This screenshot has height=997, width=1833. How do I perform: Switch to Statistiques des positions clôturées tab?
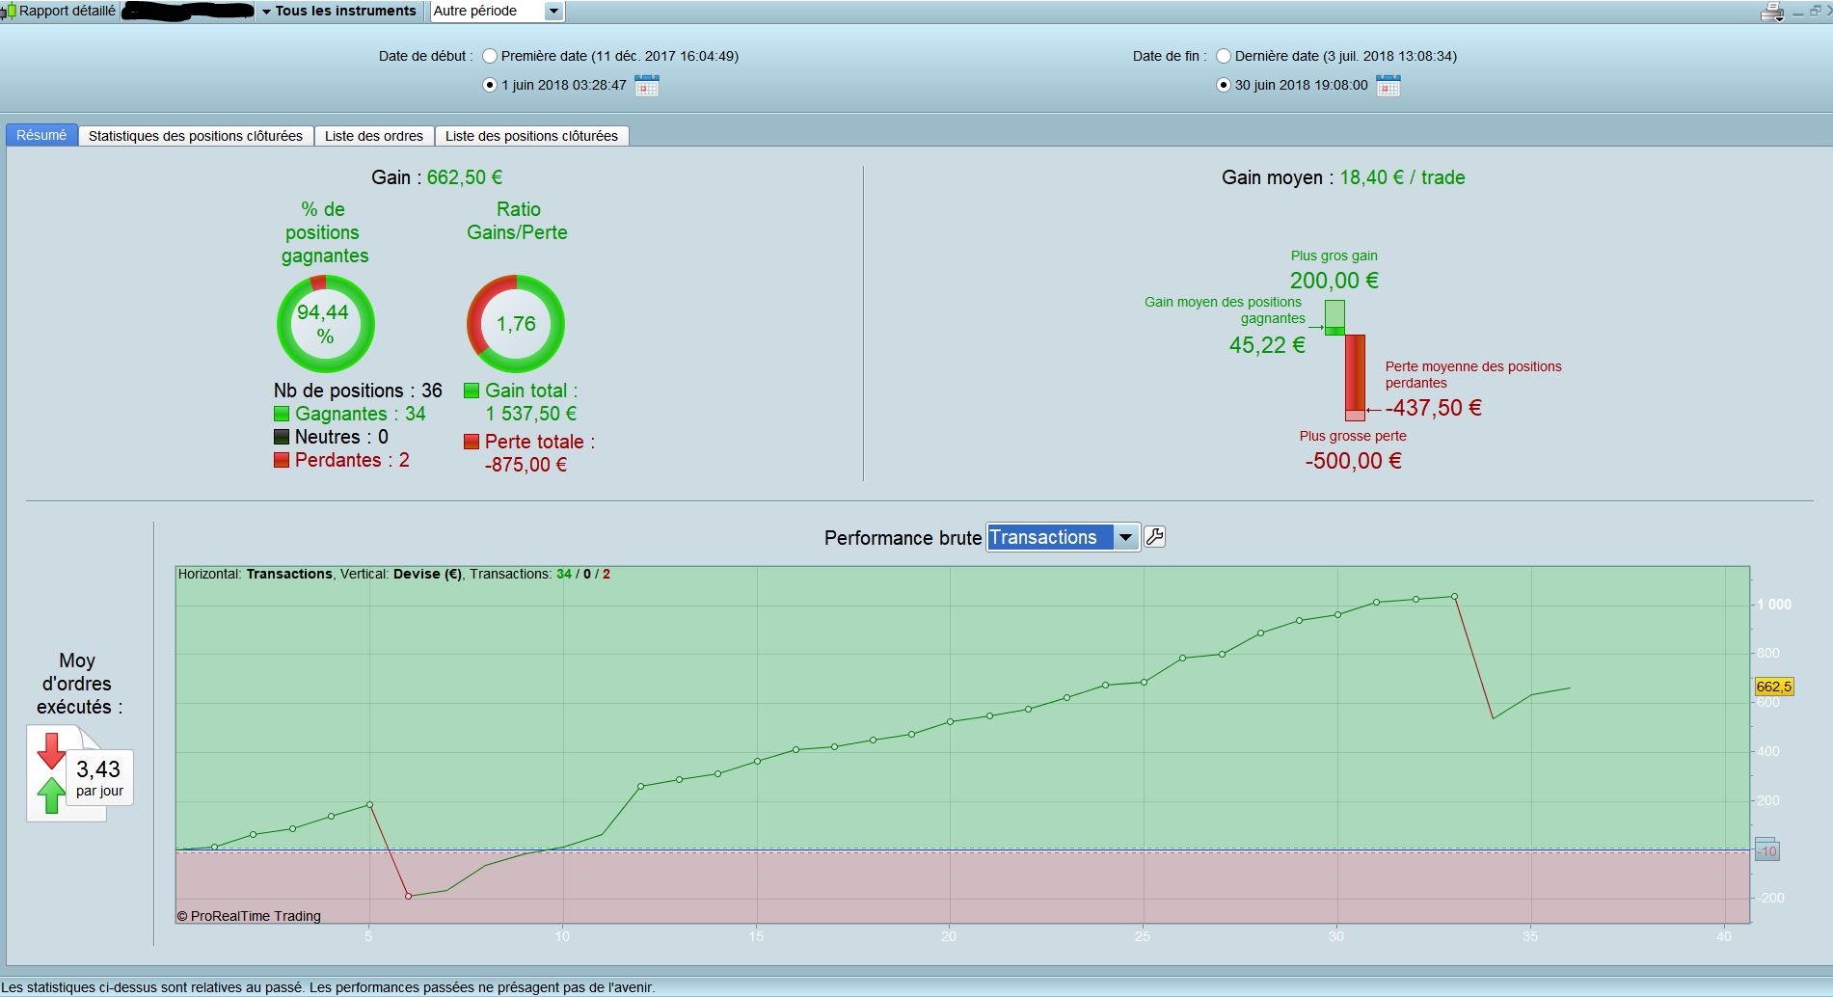coord(196,136)
